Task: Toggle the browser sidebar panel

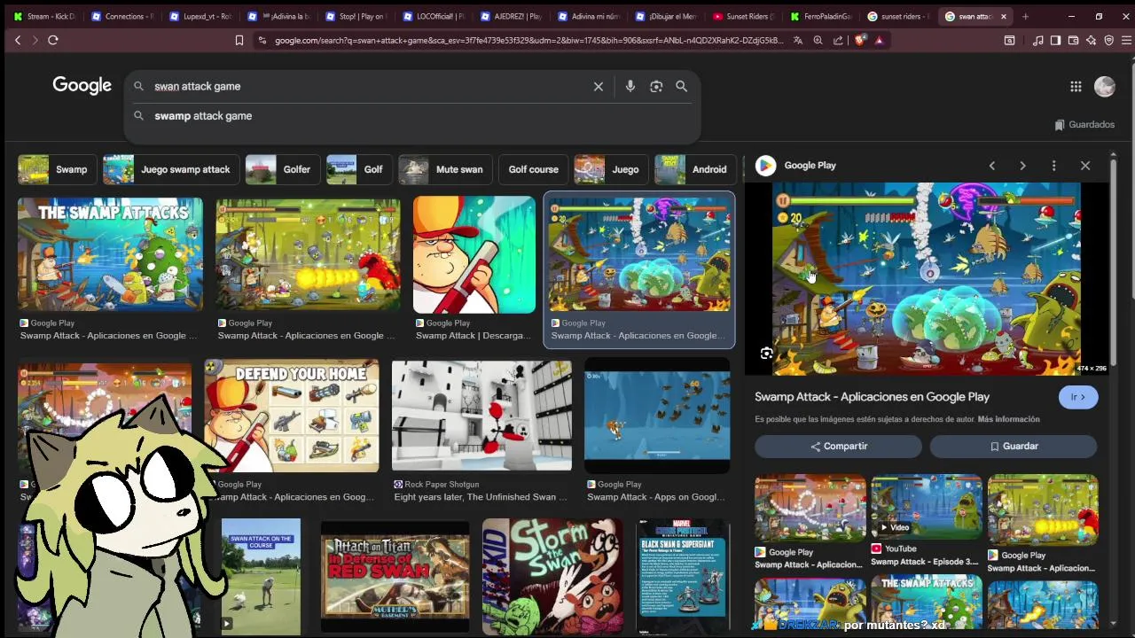Action: [x=1055, y=40]
